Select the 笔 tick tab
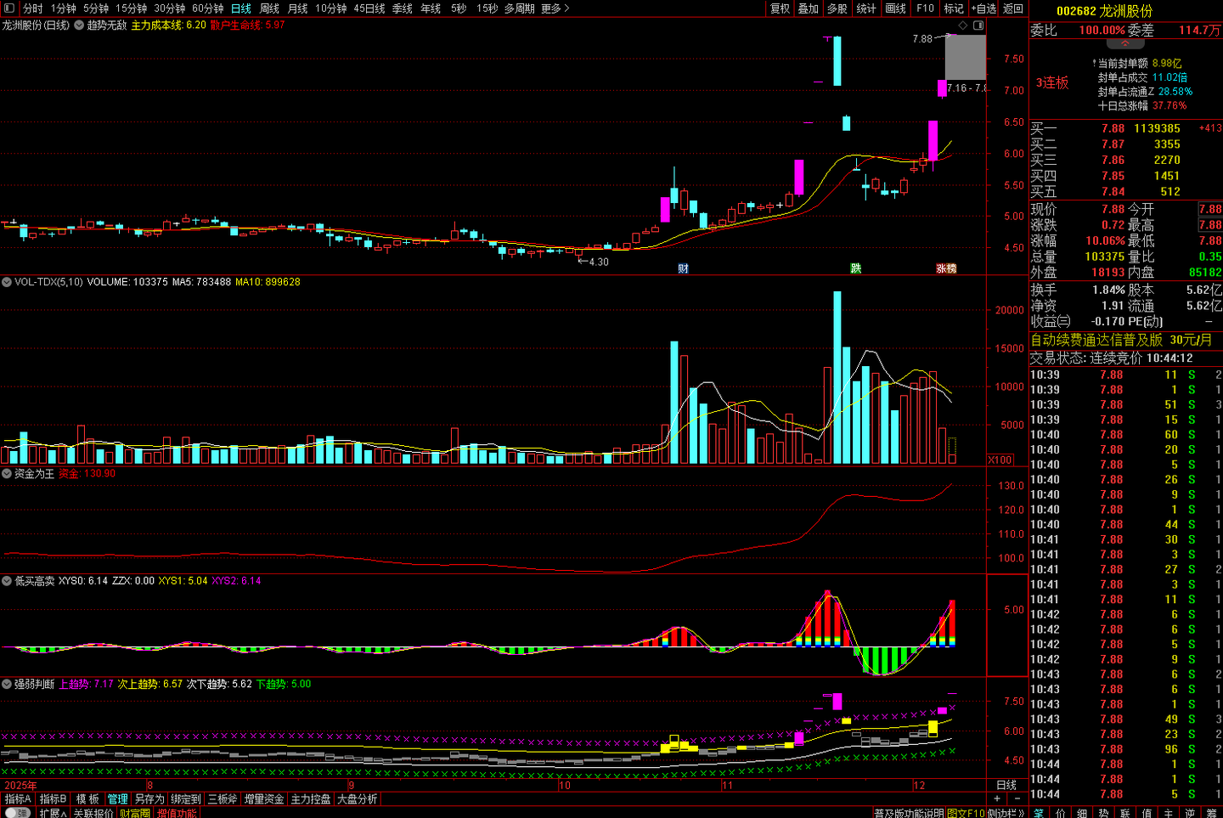The width and height of the screenshot is (1223, 818). [1039, 813]
